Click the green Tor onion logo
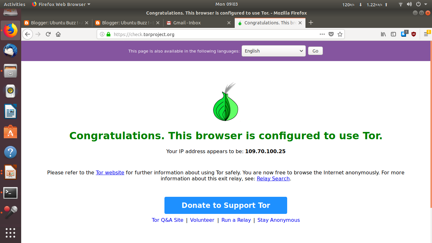This screenshot has height=243, width=432. 225,102
